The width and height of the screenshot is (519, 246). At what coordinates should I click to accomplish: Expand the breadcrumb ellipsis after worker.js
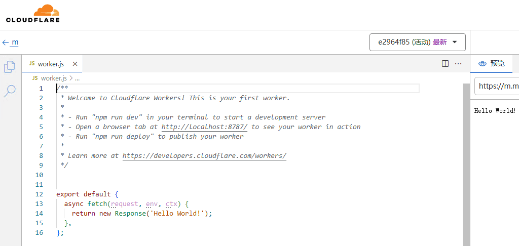[x=78, y=78]
